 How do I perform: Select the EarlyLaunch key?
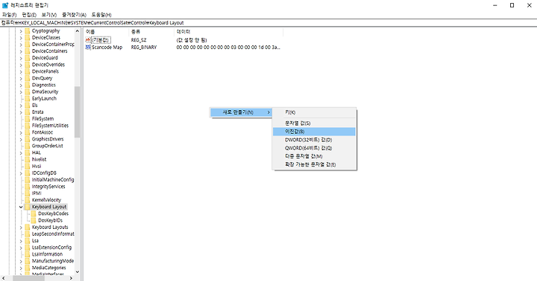pyautogui.click(x=44, y=98)
